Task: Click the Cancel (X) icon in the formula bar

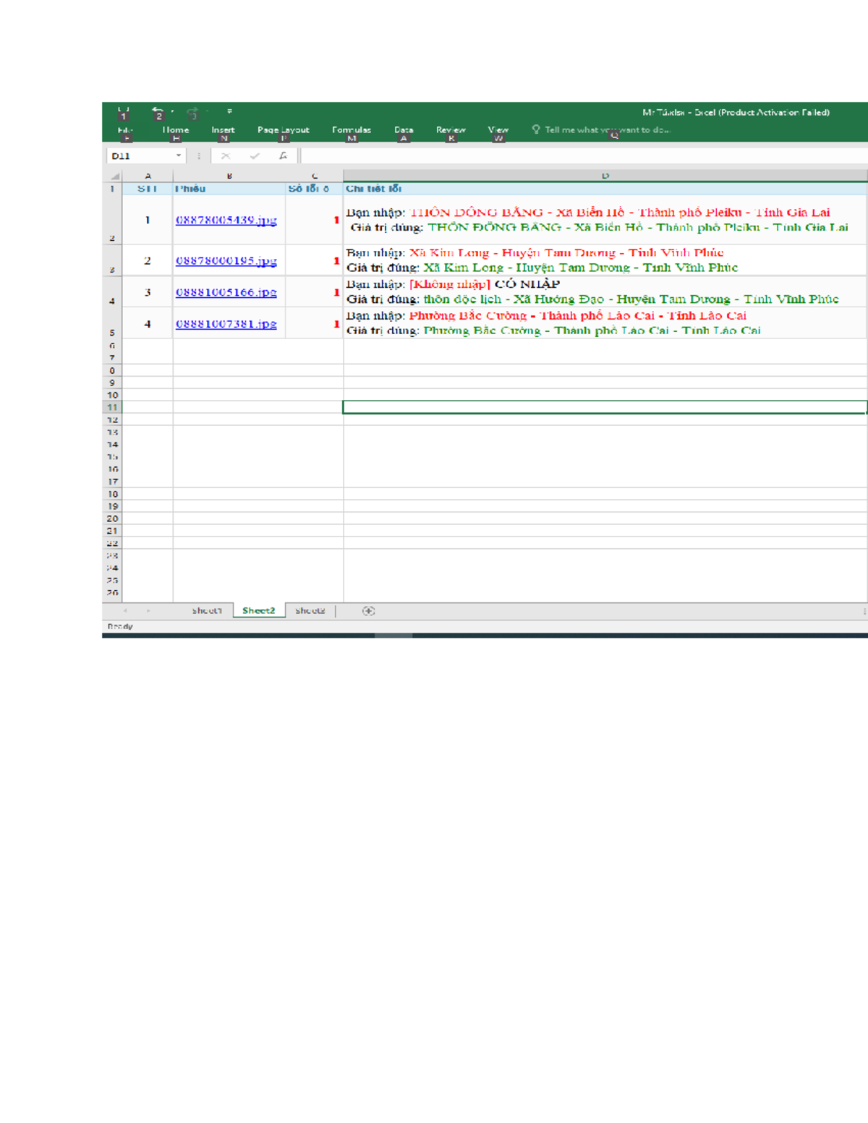Action: click(x=224, y=155)
